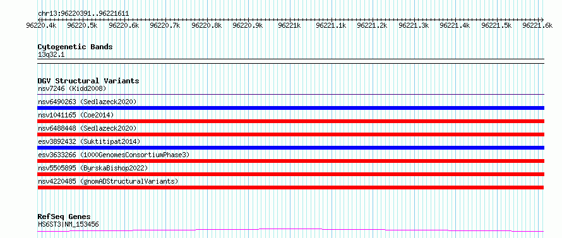Click the red bar for nsv6488448
Image resolution: width=562 pixels, height=238 pixels.
291,134
